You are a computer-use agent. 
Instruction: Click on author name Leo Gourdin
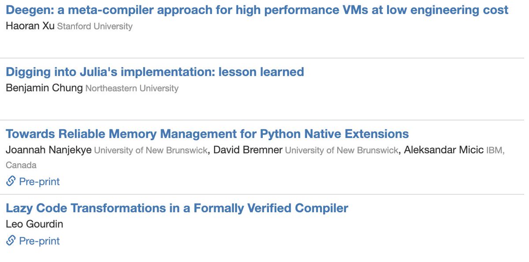[34, 224]
